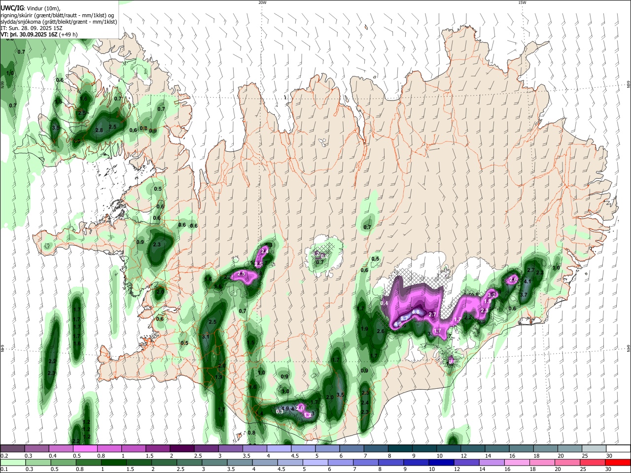This screenshot has height=473, width=631.
Task: Click the '4.8' value in the purple snow area
Action: [x=416, y=312]
